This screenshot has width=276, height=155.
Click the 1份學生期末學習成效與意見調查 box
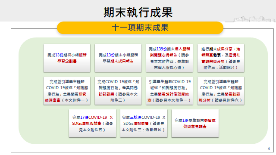(195, 124)
